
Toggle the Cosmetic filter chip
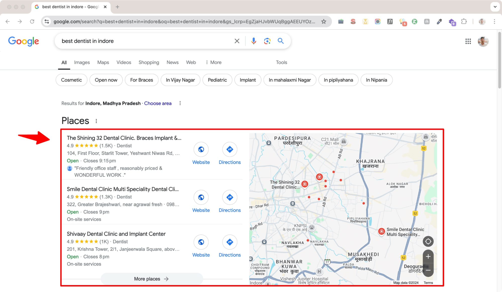click(x=71, y=80)
